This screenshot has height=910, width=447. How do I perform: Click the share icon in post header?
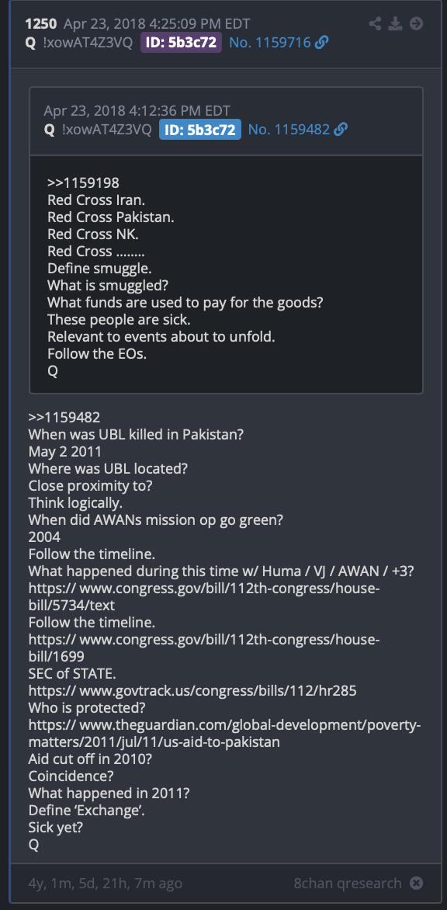click(375, 24)
